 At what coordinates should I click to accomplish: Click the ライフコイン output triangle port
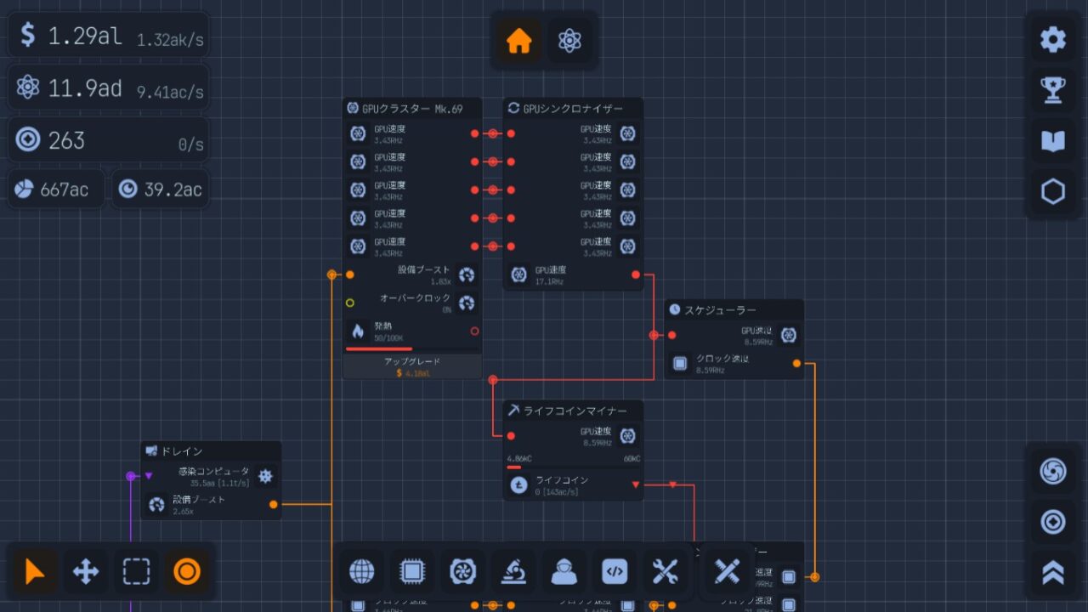click(636, 485)
